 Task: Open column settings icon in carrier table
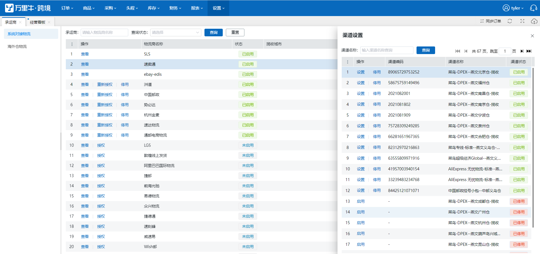tap(72, 44)
